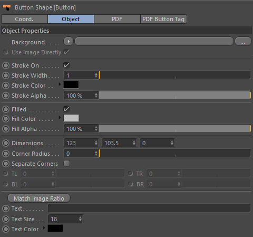253x237 pixels.
Task: Click the keyframe circle next to Stroke Width
Action: [x=6, y=75]
